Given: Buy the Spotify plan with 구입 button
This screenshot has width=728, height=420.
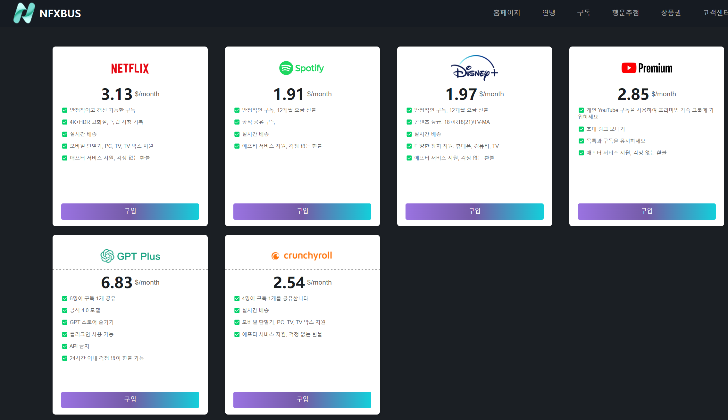Looking at the screenshot, I should point(302,211).
